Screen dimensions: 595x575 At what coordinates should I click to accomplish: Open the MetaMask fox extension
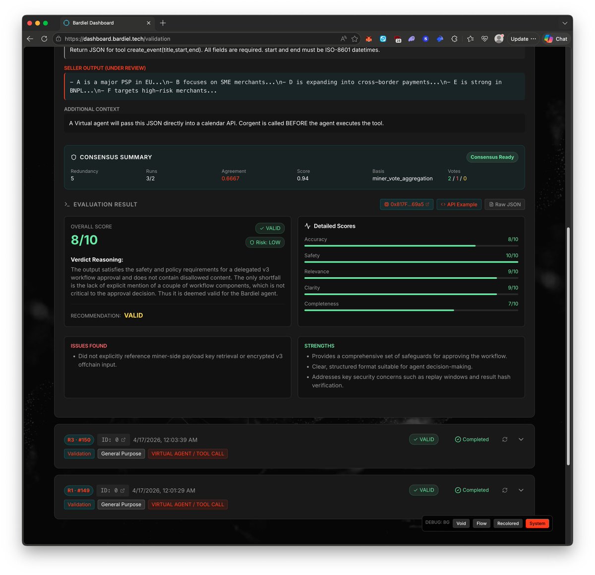[x=369, y=39]
